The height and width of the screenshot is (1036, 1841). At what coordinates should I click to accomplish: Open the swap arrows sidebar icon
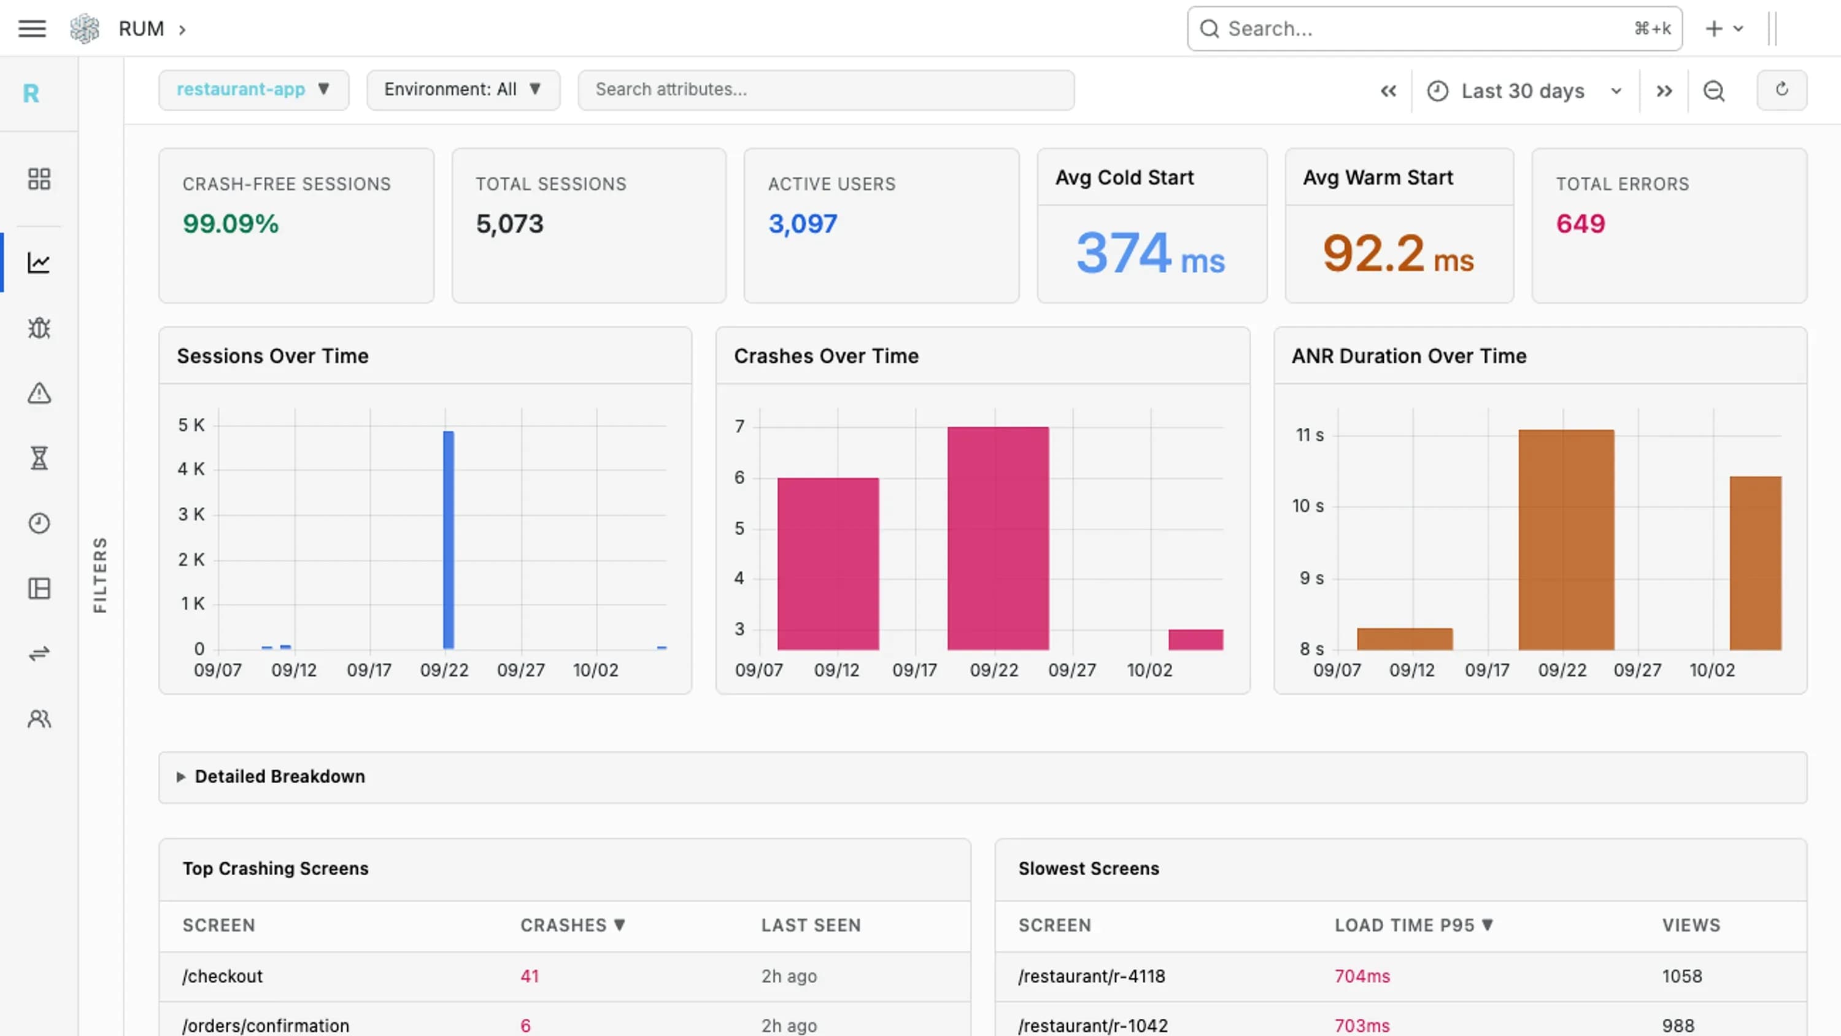tap(39, 654)
